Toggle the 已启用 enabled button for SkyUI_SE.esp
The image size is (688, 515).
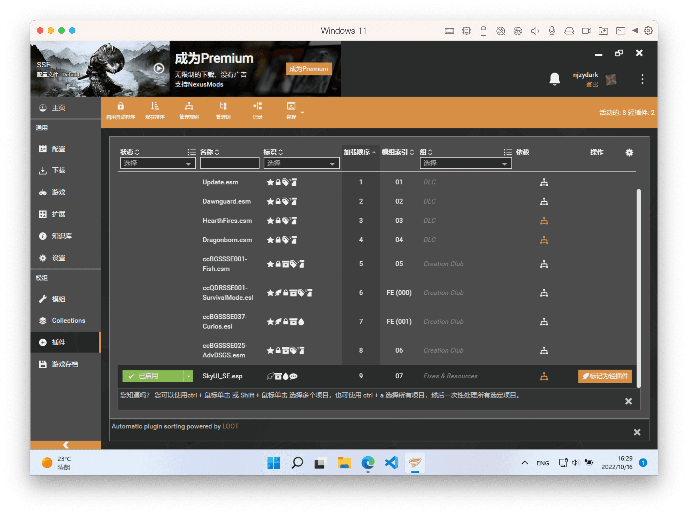pos(153,376)
